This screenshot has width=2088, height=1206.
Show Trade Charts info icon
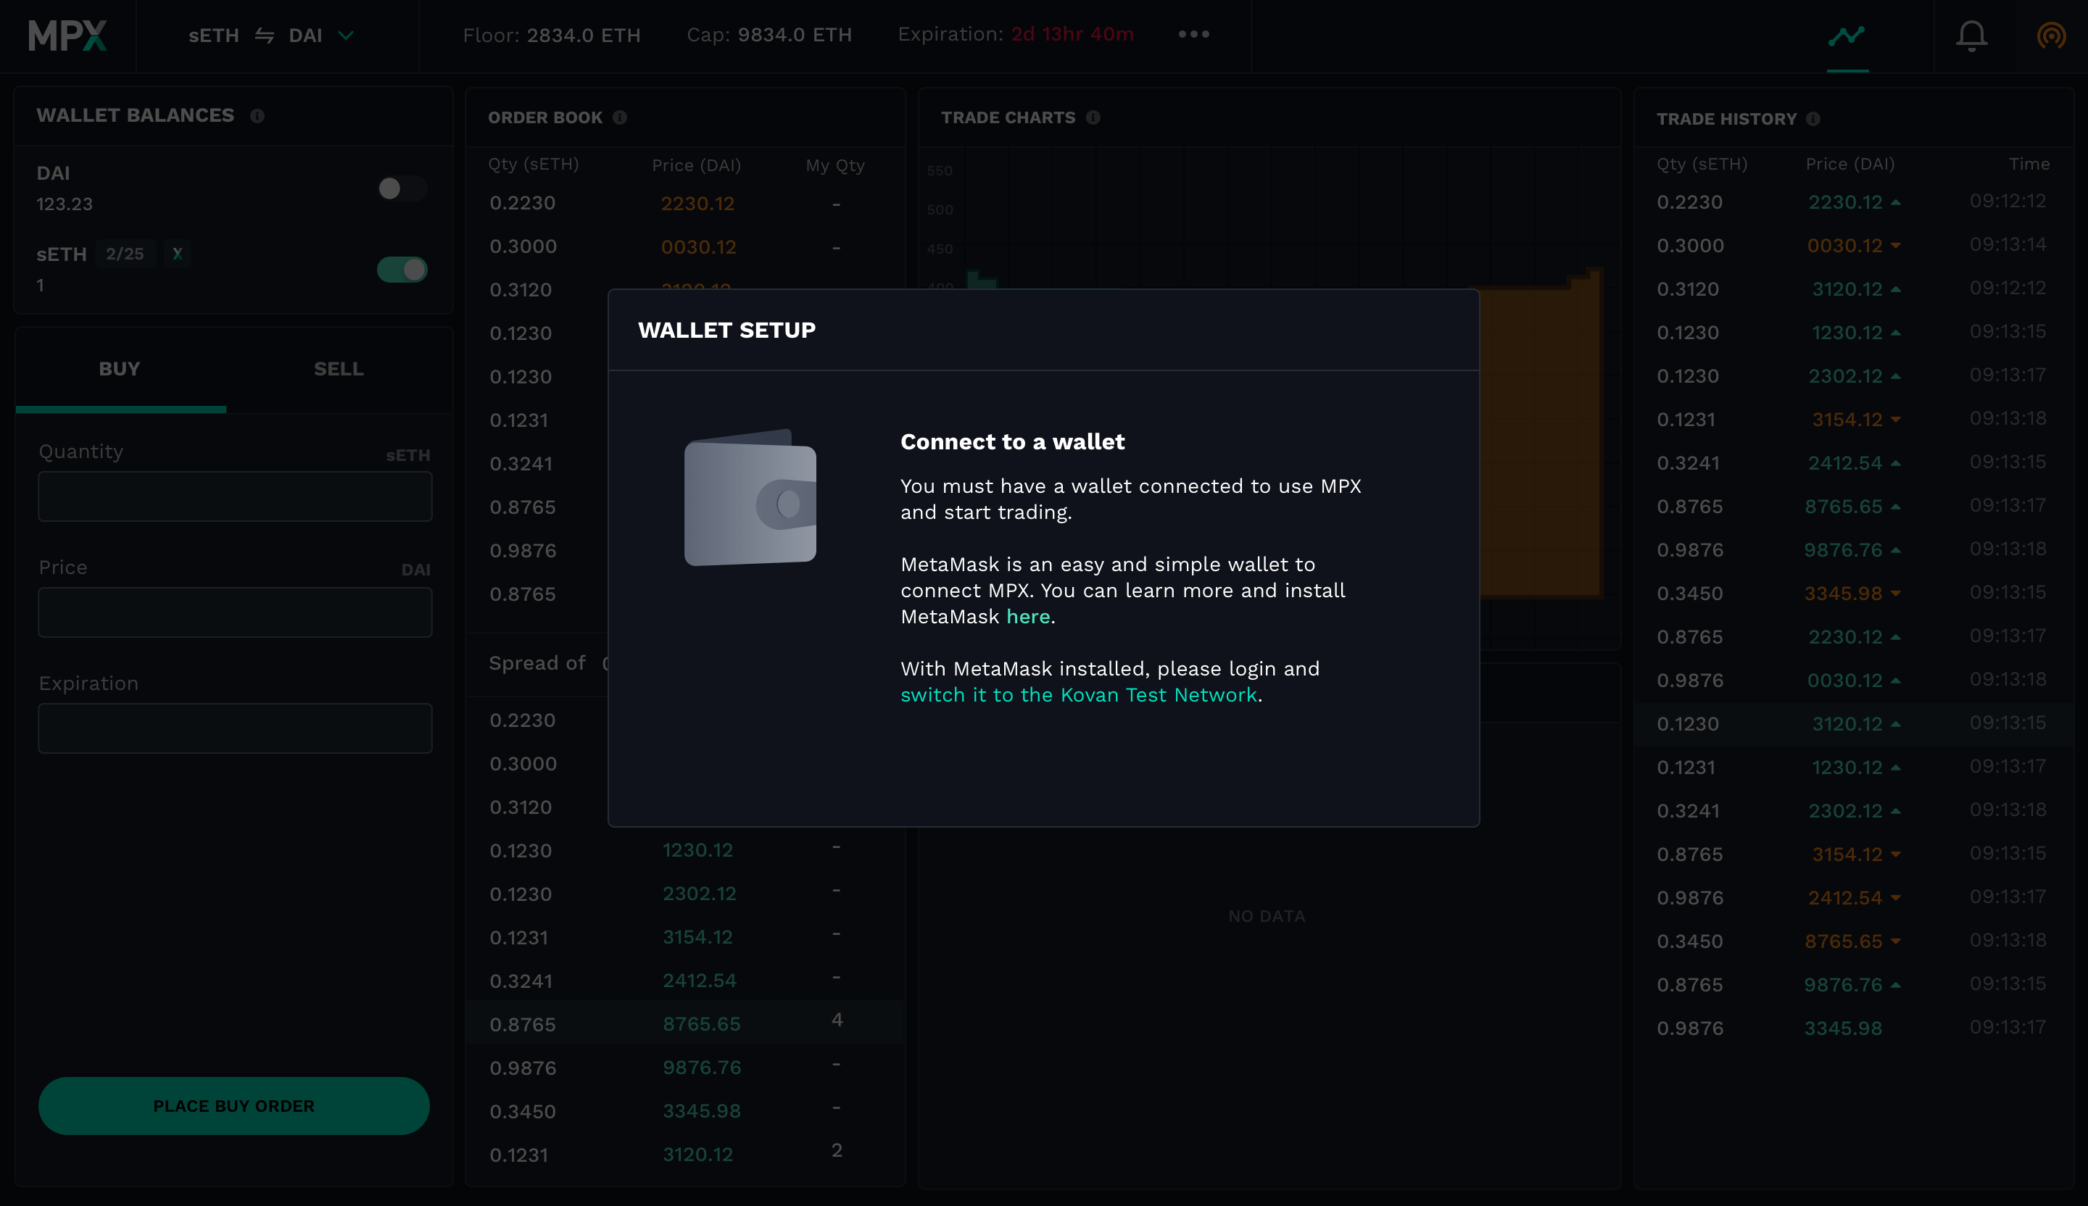click(x=1094, y=117)
